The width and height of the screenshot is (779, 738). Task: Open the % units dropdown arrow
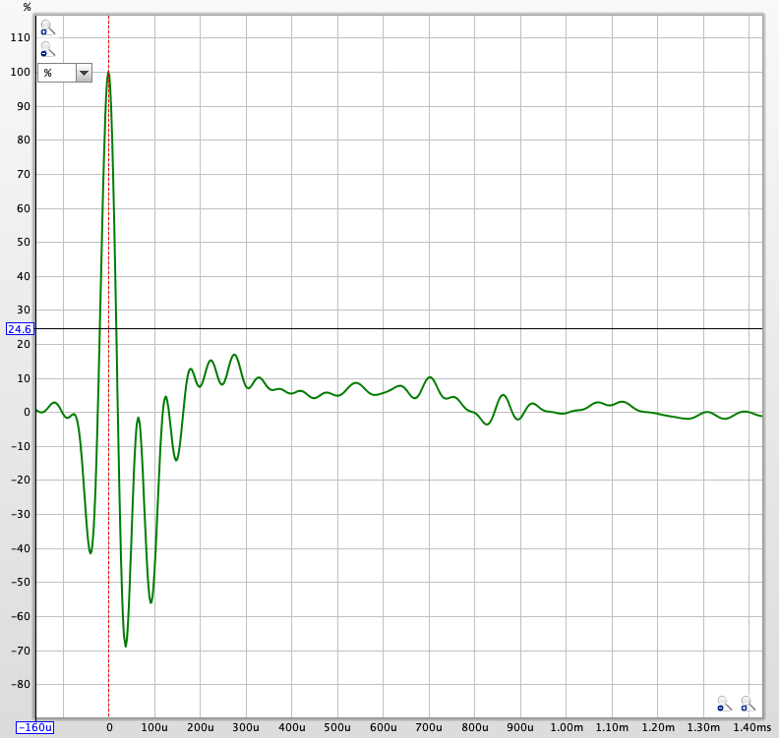point(84,73)
